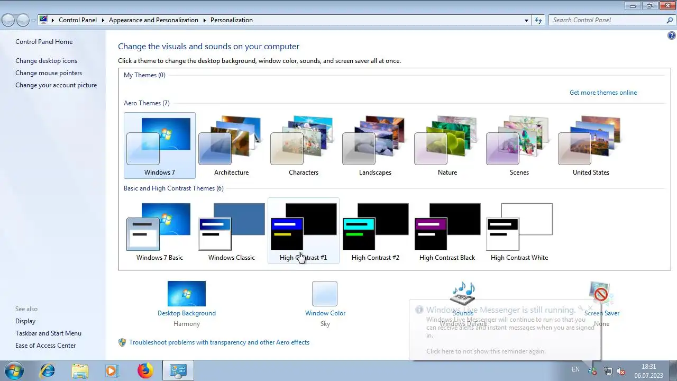
Task: Open Change your account picture
Action: coord(56,85)
